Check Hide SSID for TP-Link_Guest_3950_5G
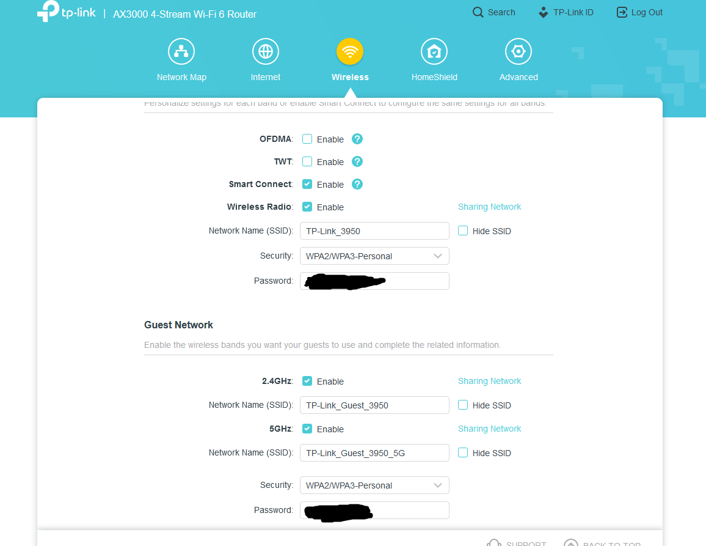The image size is (706, 546). pyautogui.click(x=463, y=452)
